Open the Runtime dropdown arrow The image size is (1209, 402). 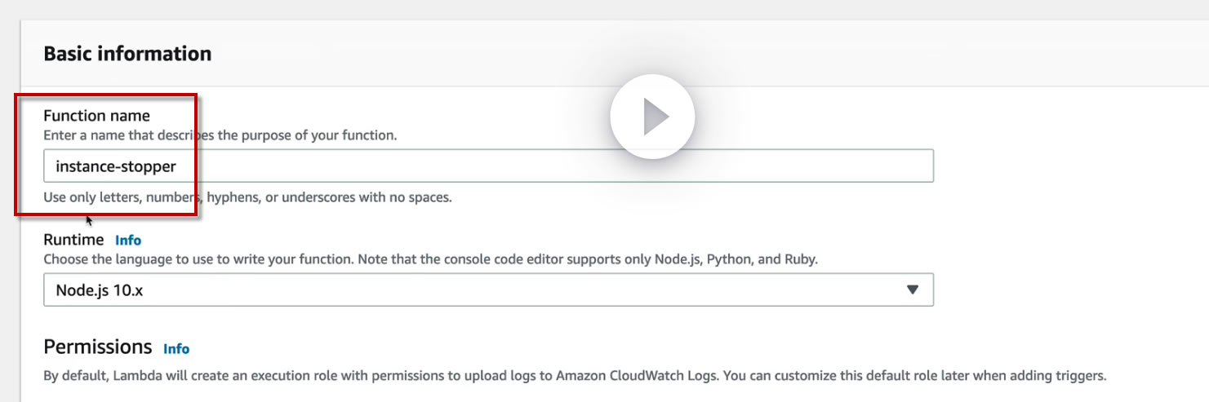coord(912,289)
